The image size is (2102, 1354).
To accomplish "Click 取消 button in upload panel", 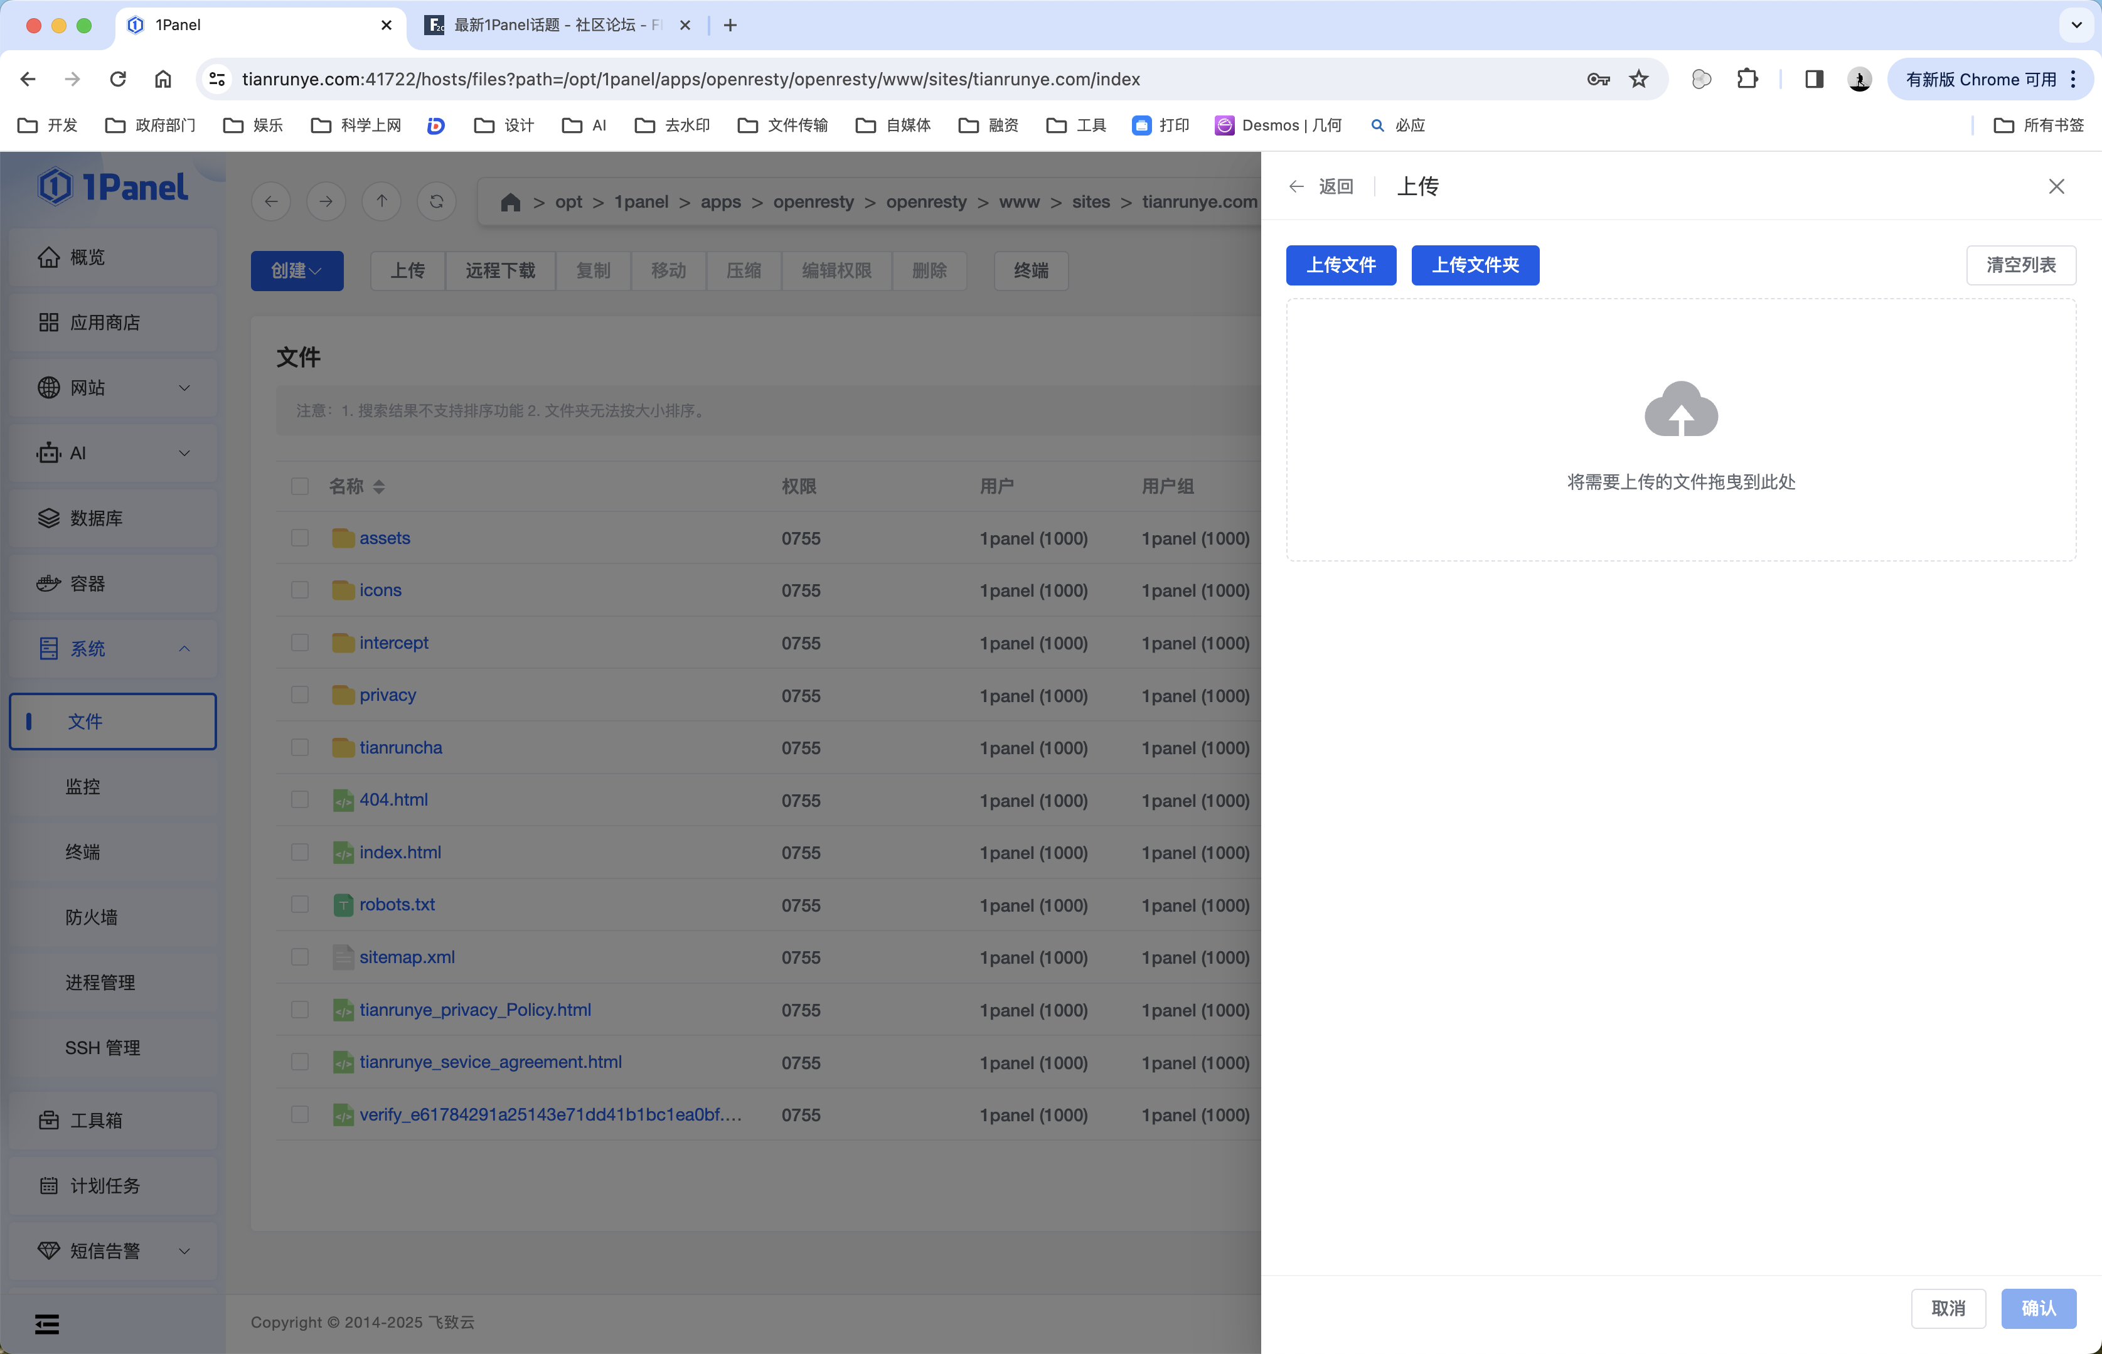I will (1948, 1308).
